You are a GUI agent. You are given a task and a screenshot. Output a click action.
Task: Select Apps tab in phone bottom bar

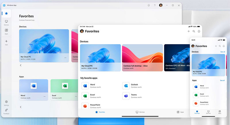point(220,112)
